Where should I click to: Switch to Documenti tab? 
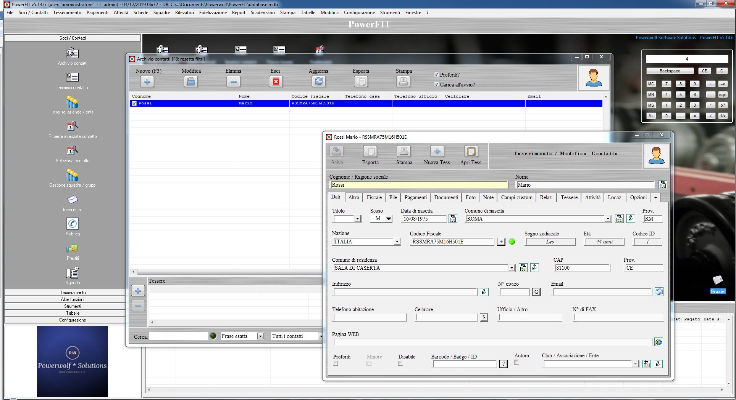(446, 197)
